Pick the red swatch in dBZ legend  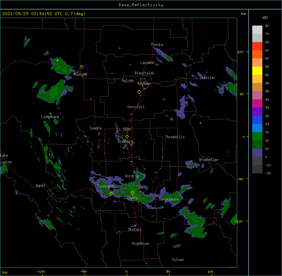point(257,46)
